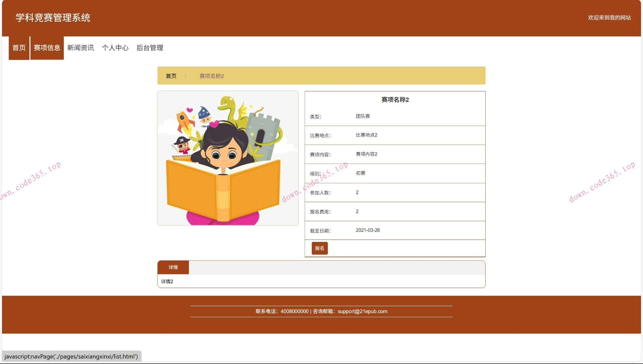Select the 比赛地点2 location value

tap(366, 135)
